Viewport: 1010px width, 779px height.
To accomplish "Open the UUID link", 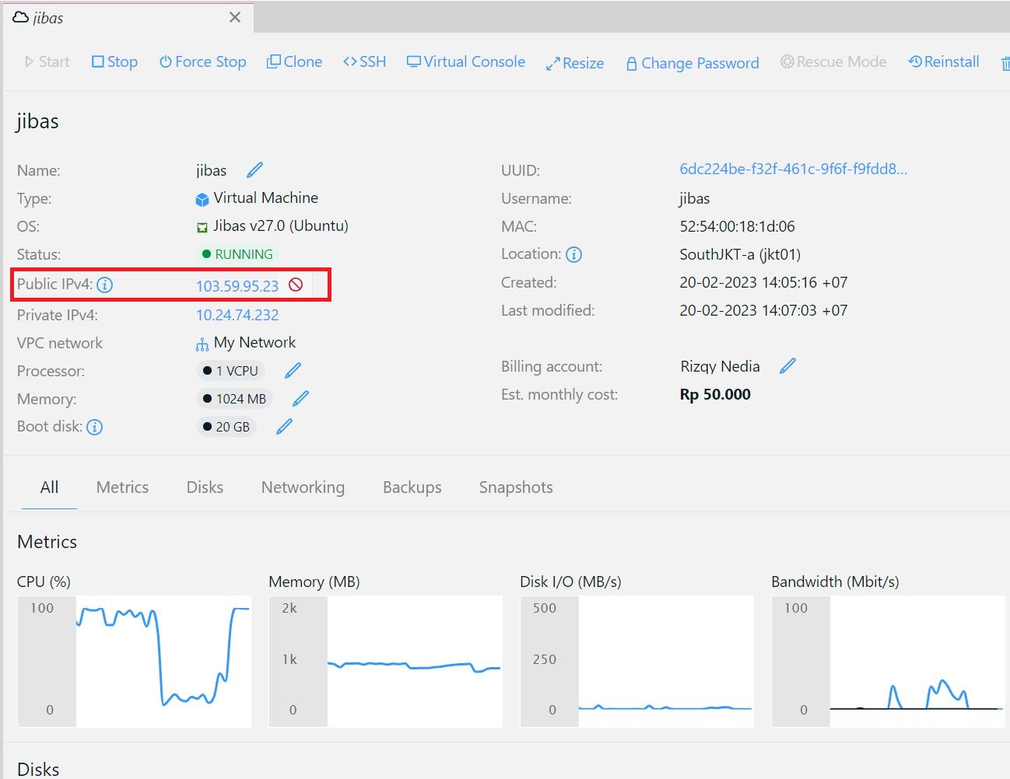I will tap(795, 170).
